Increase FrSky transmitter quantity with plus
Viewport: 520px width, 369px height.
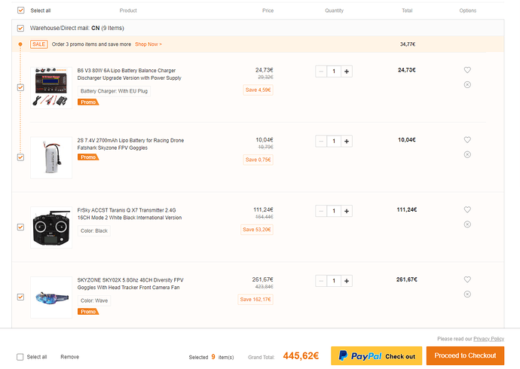click(x=347, y=211)
